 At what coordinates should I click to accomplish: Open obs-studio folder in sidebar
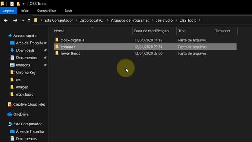[x=24, y=95]
